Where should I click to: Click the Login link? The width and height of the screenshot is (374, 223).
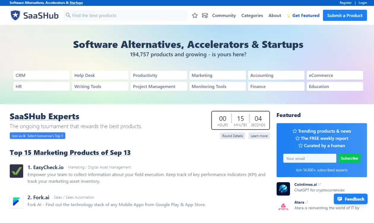point(363,3)
